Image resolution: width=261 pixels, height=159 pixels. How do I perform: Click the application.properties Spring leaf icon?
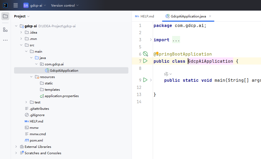click(42, 96)
